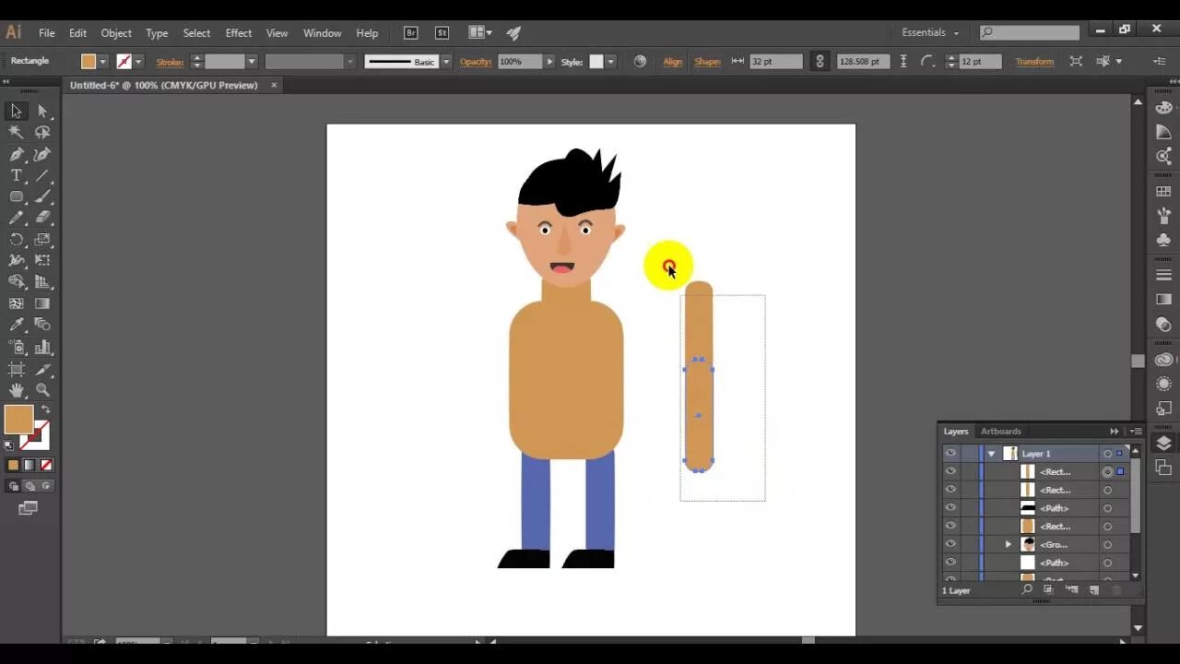The height and width of the screenshot is (664, 1180).
Task: Select the Line Segment tool
Action: [42, 175]
